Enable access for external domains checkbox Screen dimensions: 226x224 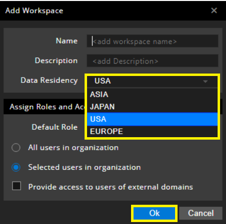point(16,186)
